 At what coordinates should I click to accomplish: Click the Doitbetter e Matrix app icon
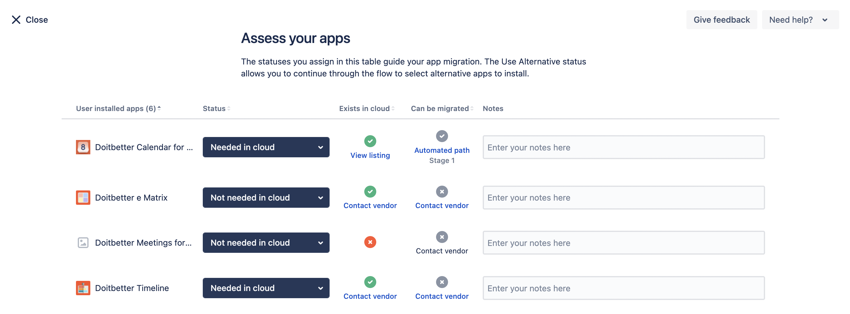tap(83, 198)
